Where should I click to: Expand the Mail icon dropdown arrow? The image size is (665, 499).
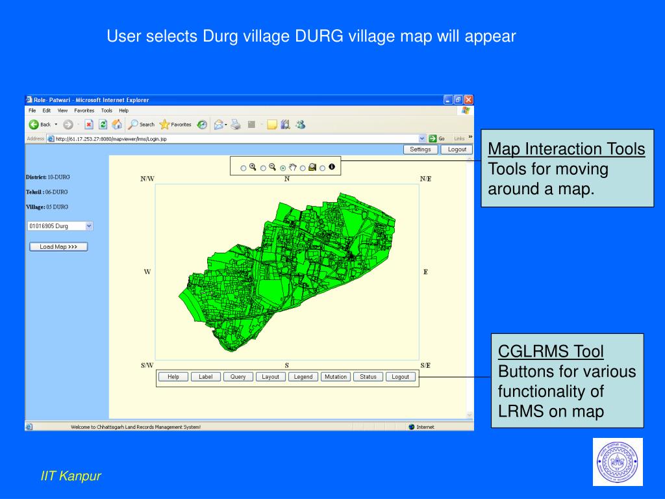coord(225,125)
